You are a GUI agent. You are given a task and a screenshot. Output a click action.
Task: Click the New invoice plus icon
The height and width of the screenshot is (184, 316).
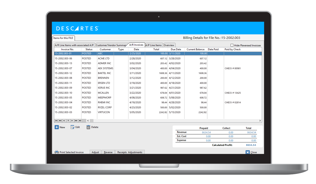pyautogui.click(x=57, y=127)
